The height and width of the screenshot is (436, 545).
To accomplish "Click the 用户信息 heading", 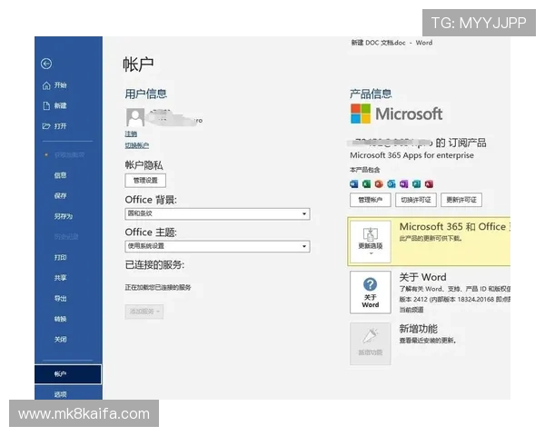I will [x=146, y=94].
